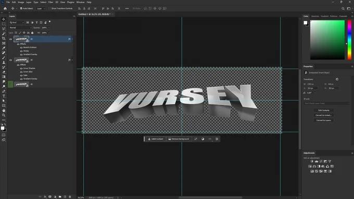
Task: Toggle Stroke effect visibility
Action: coord(21,51)
